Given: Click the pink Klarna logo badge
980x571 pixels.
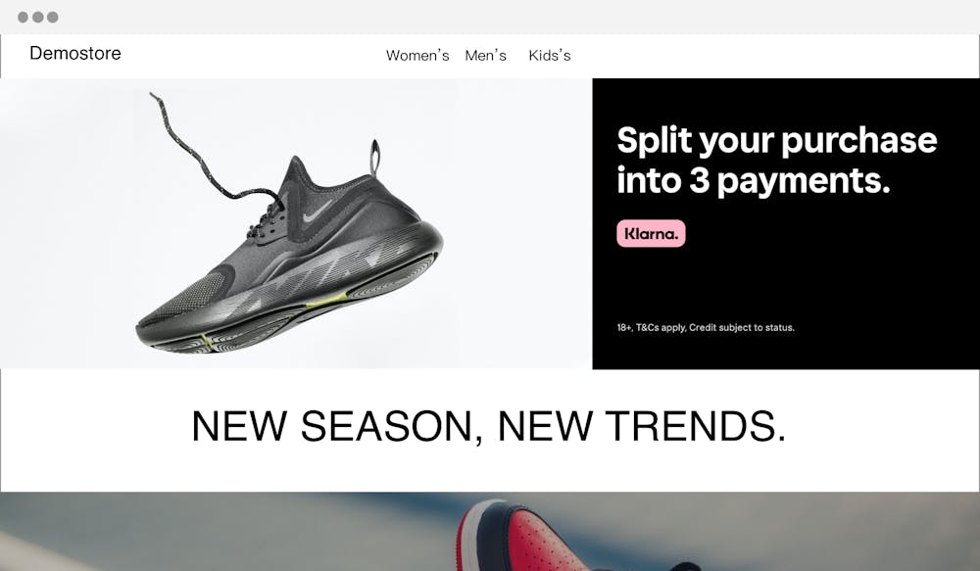Looking at the screenshot, I should tap(651, 234).
